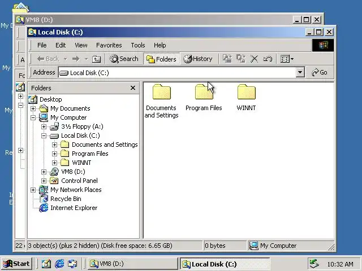Select My Network Places icon

[x=44, y=190]
